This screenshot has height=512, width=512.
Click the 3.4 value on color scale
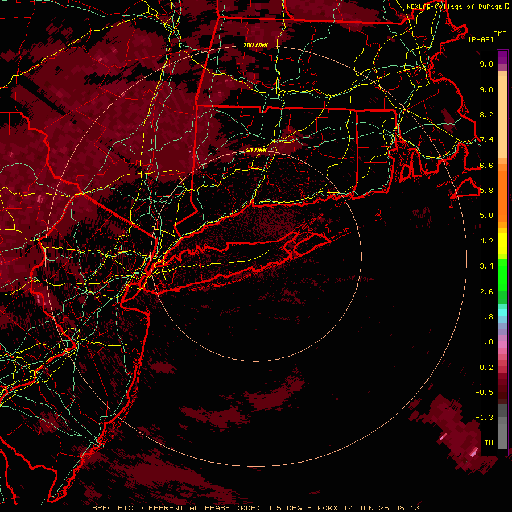tap(486, 266)
